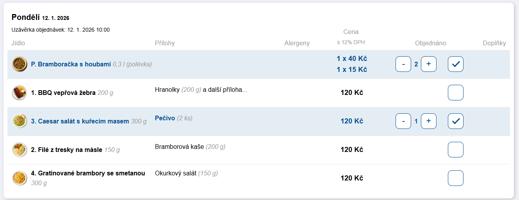Click the Bramborová kaše side dish text
Screen dimensions: 519x200
pyautogui.click(x=179, y=147)
